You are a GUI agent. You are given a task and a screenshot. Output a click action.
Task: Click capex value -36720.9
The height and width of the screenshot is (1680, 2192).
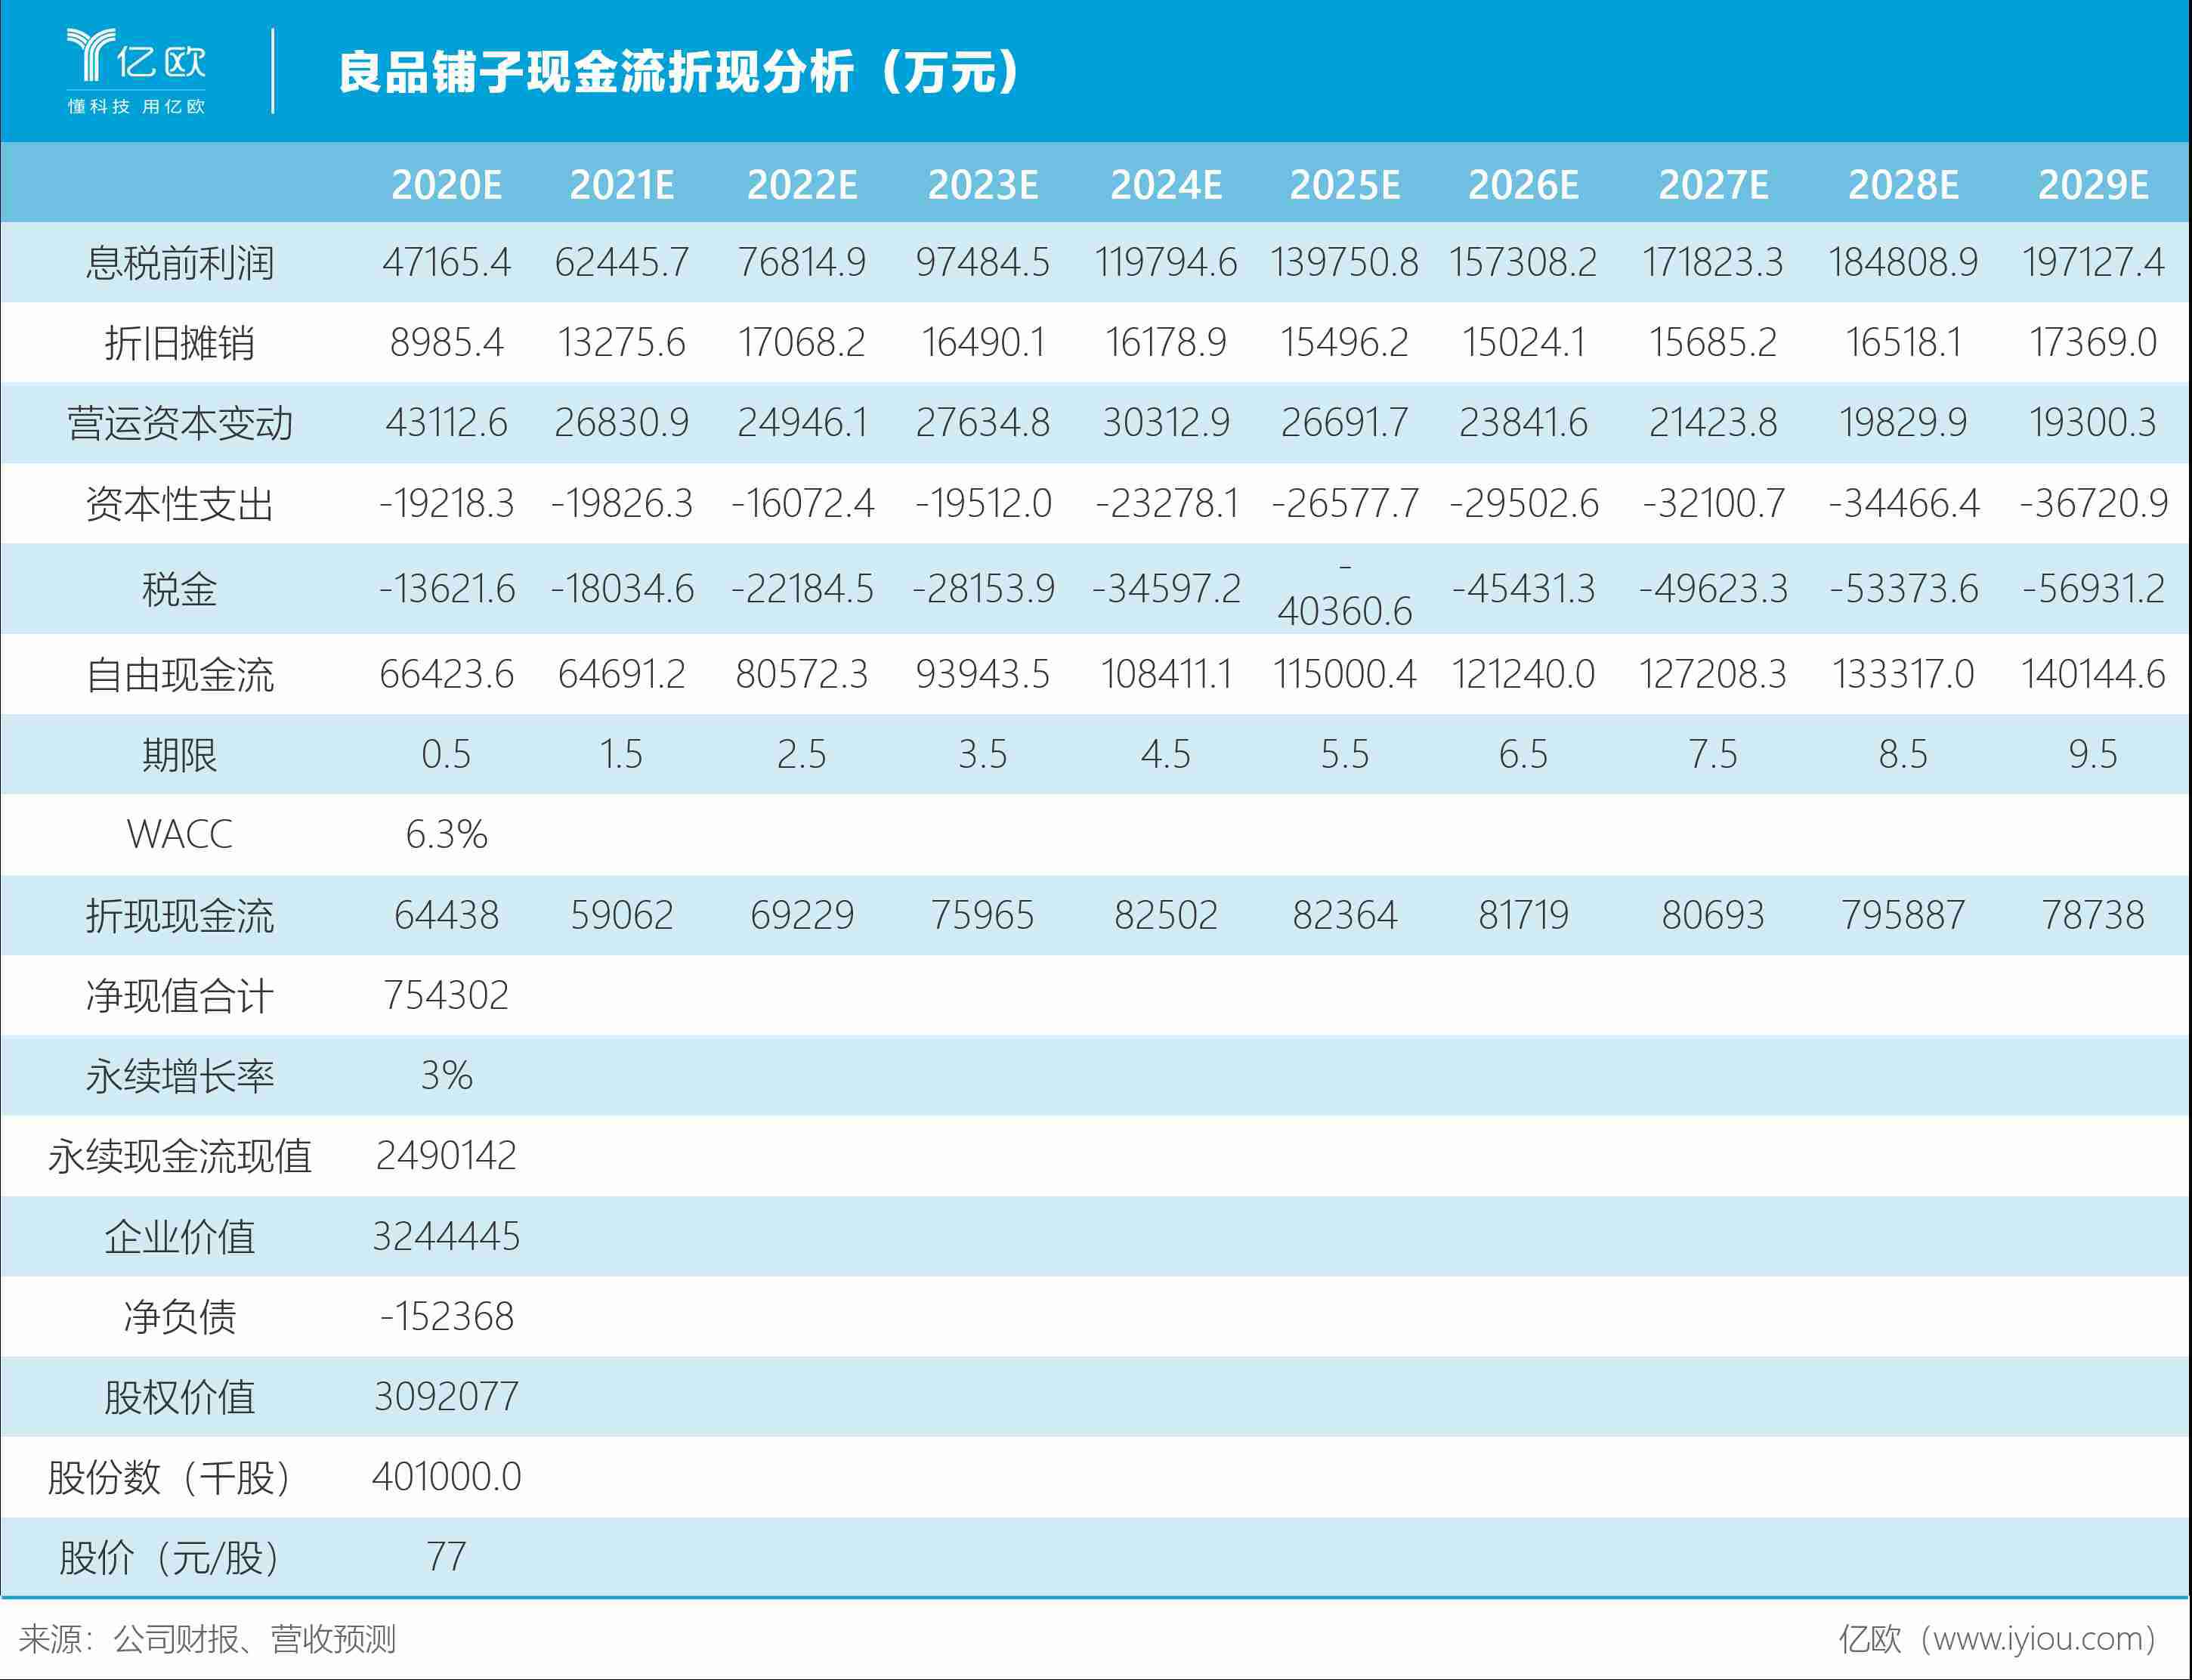pyautogui.click(x=2093, y=503)
